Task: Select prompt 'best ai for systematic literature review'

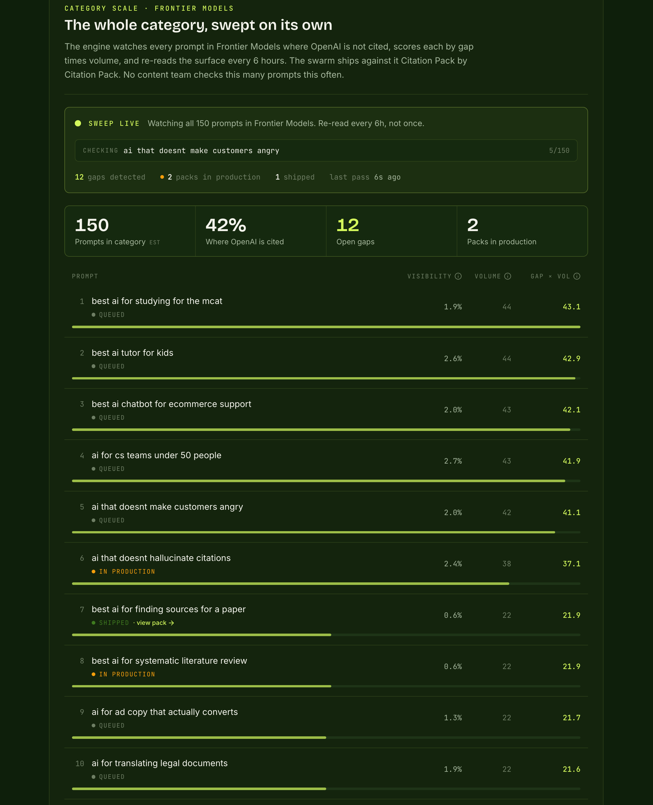Action: tap(169, 661)
